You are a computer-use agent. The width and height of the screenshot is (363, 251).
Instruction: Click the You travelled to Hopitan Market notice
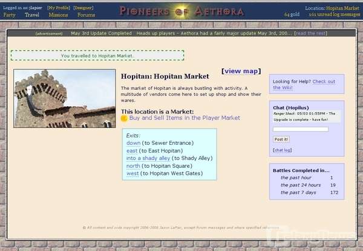coord(97,56)
